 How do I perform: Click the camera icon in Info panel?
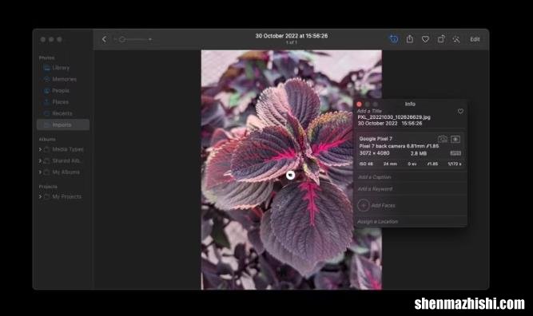pos(443,139)
